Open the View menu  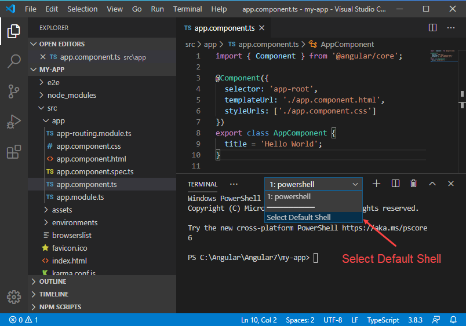[115, 9]
